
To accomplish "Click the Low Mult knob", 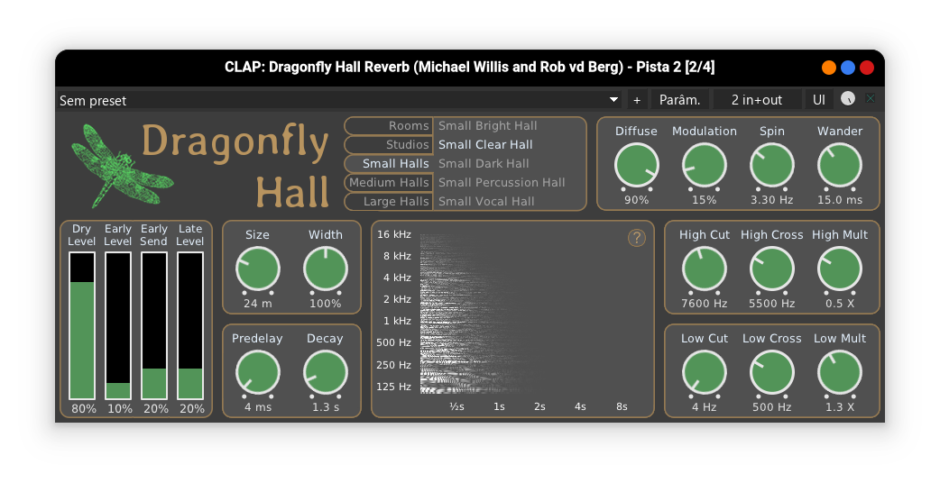I will [x=839, y=372].
